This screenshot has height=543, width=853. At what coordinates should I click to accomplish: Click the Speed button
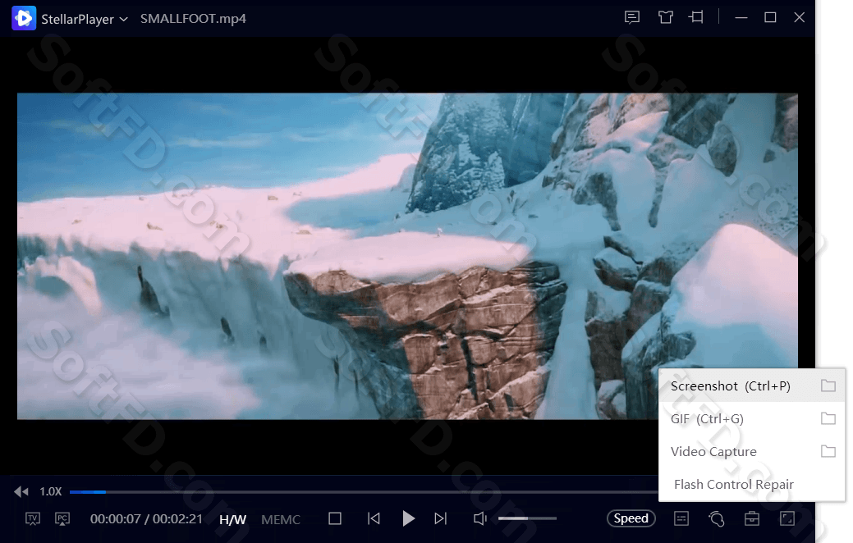click(631, 518)
